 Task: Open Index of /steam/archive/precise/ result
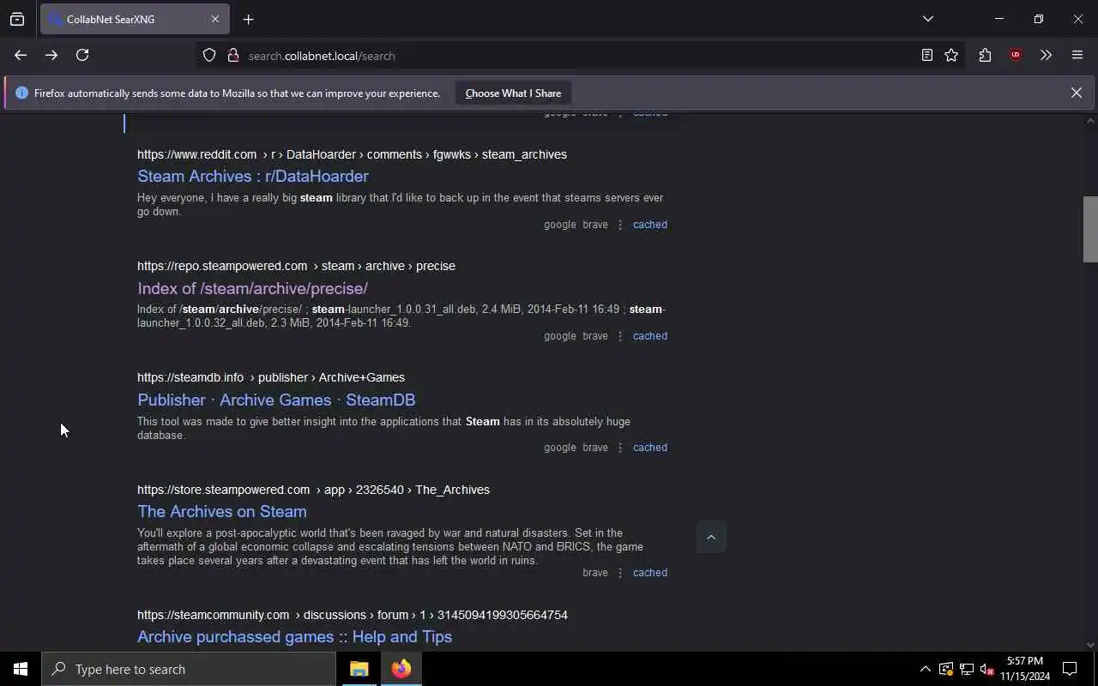[x=252, y=288]
